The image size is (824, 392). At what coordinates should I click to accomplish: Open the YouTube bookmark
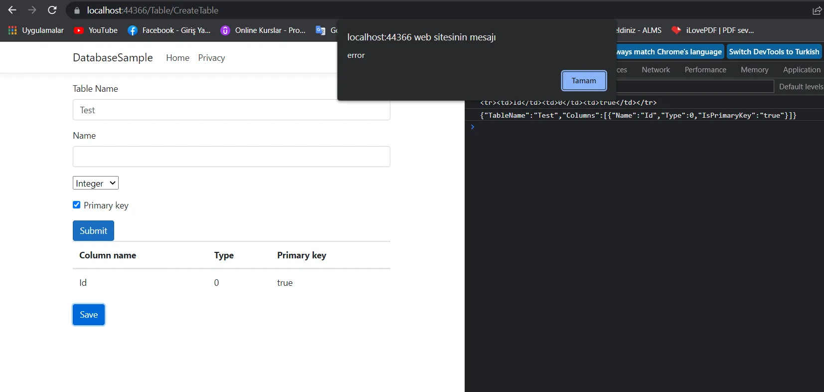tap(96, 30)
